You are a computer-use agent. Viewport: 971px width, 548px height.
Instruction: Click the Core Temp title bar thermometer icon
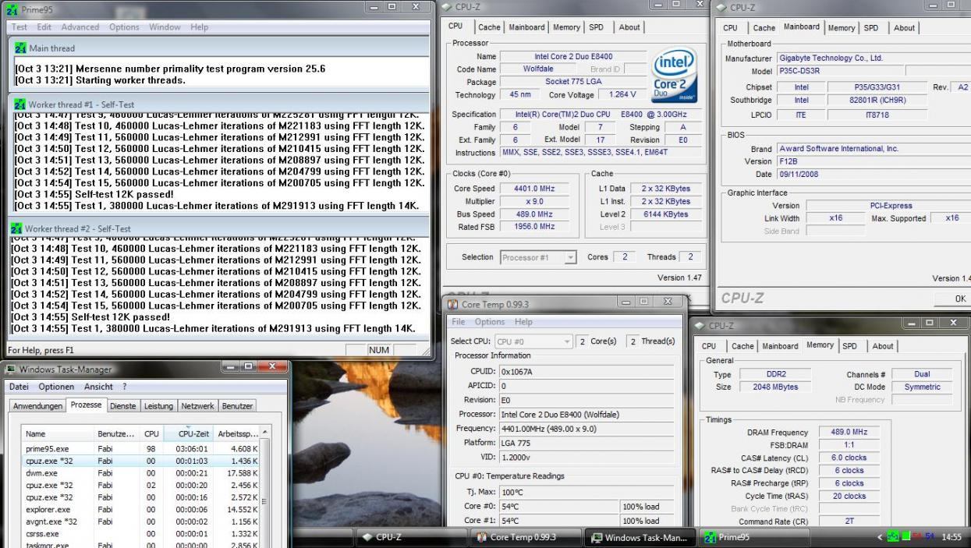pyautogui.click(x=453, y=304)
